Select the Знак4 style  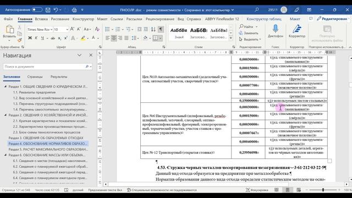pyautogui.click(x=179, y=33)
